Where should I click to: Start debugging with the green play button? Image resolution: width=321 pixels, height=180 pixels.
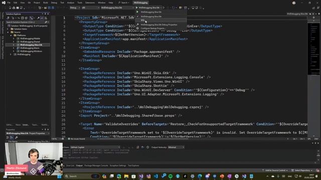tap(137, 8)
